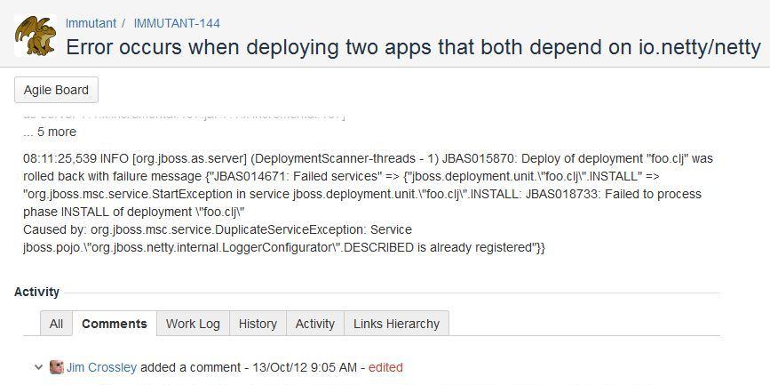
Task: Click the Immutant project avatar icon
Action: pyautogui.click(x=35, y=35)
